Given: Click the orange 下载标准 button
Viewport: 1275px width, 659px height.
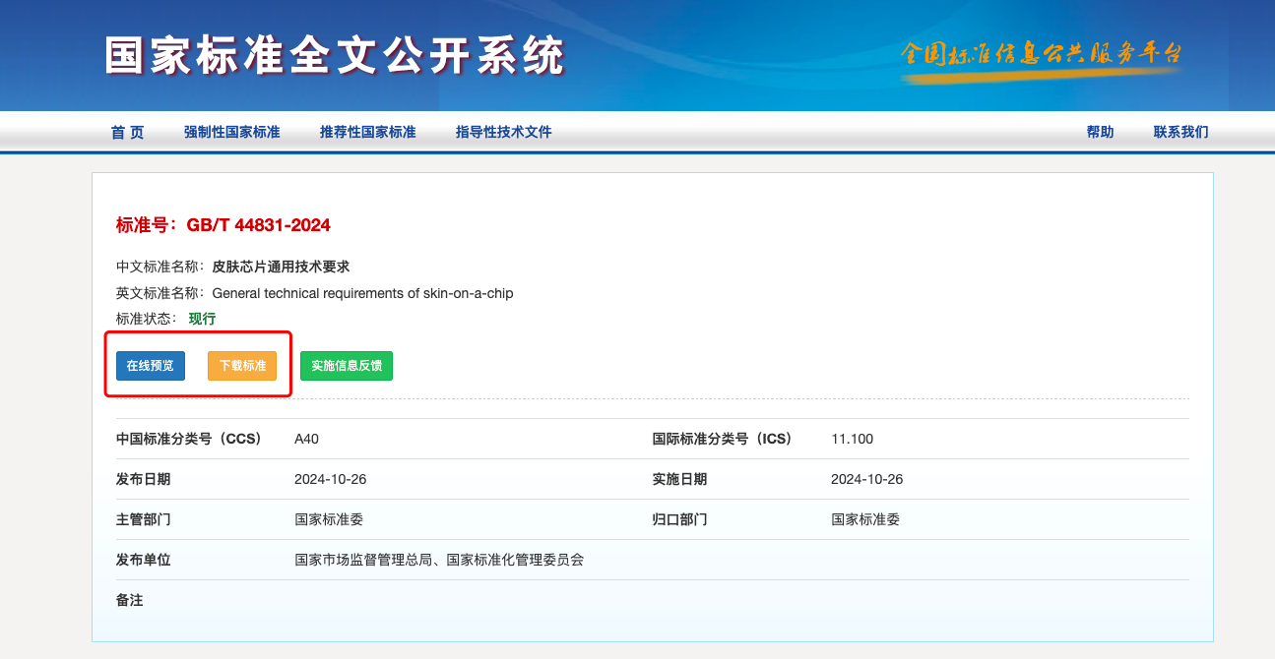Looking at the screenshot, I should [242, 366].
